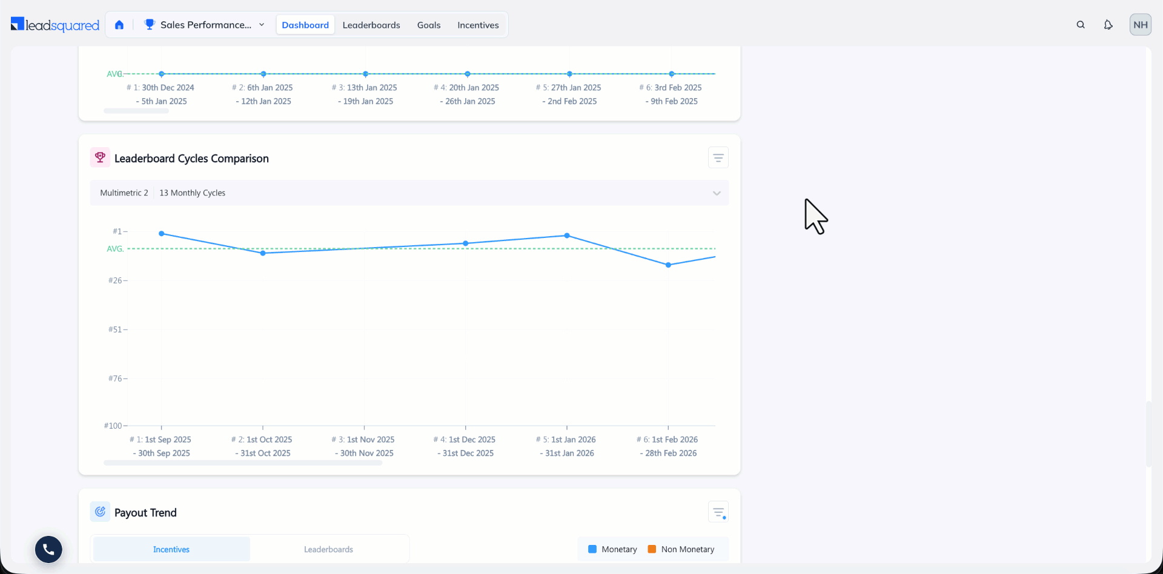The height and width of the screenshot is (574, 1163).
Task: Click the '#26' rank axis label
Action: tap(115, 280)
